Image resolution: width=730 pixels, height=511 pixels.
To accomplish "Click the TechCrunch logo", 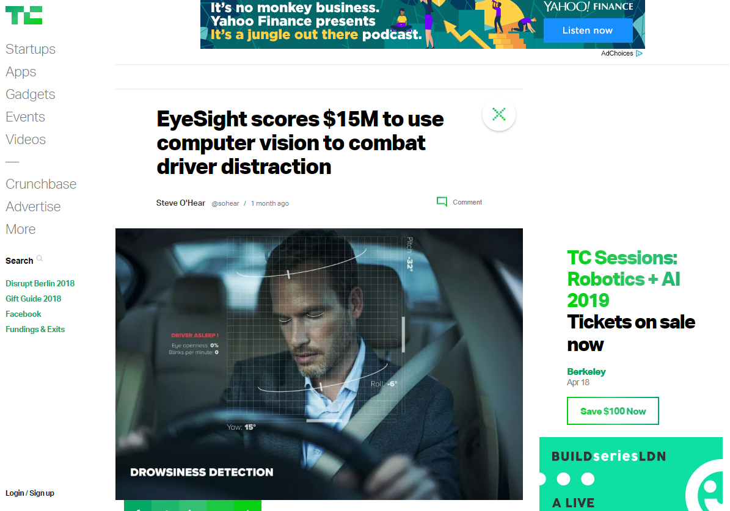I will (24, 15).
